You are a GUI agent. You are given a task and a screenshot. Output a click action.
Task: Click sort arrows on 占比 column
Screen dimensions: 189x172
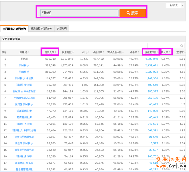coord(88,52)
